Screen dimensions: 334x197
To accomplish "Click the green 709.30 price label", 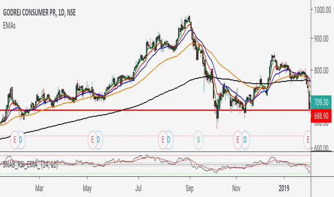I will pos(321,102).
